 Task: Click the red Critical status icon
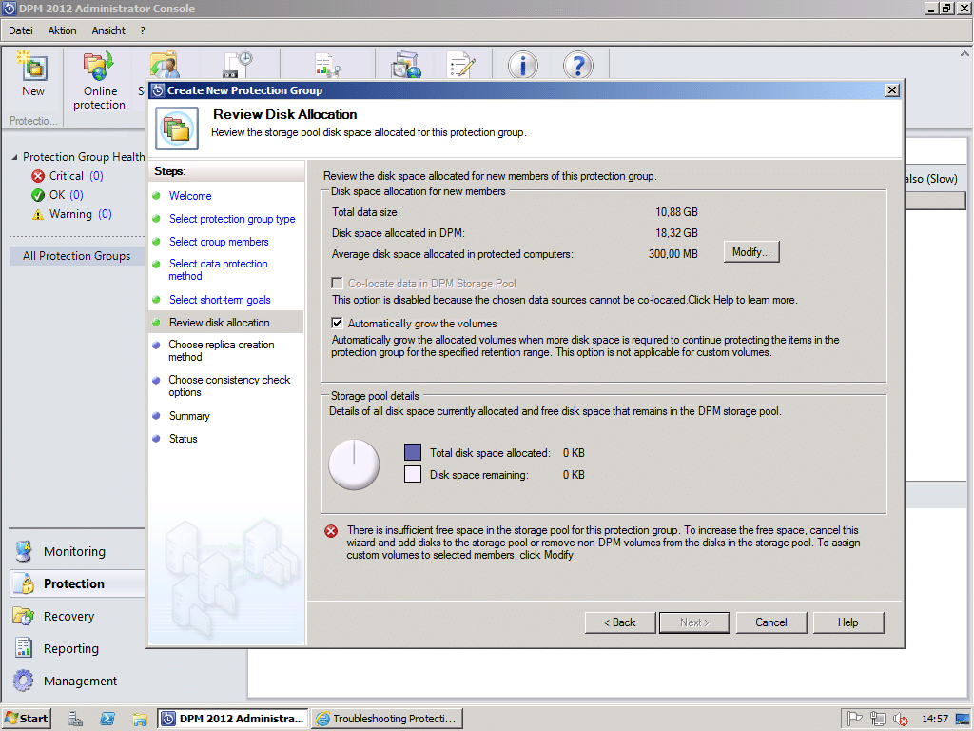[38, 176]
